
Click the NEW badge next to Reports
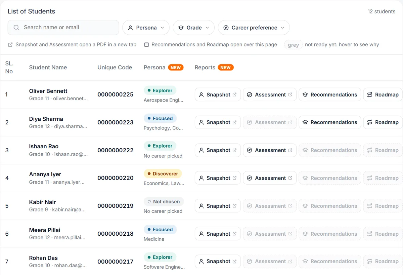[226, 68]
